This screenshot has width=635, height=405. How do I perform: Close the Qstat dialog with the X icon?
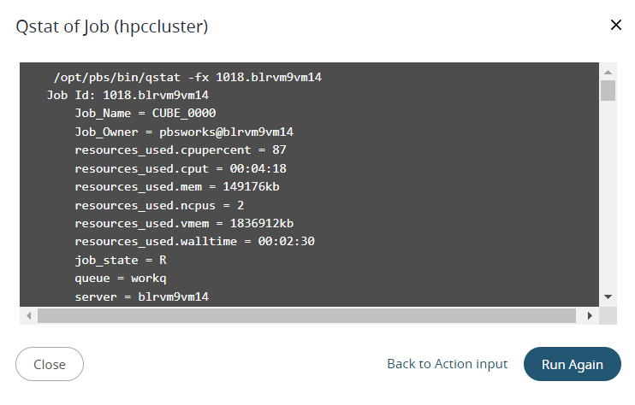(x=615, y=25)
